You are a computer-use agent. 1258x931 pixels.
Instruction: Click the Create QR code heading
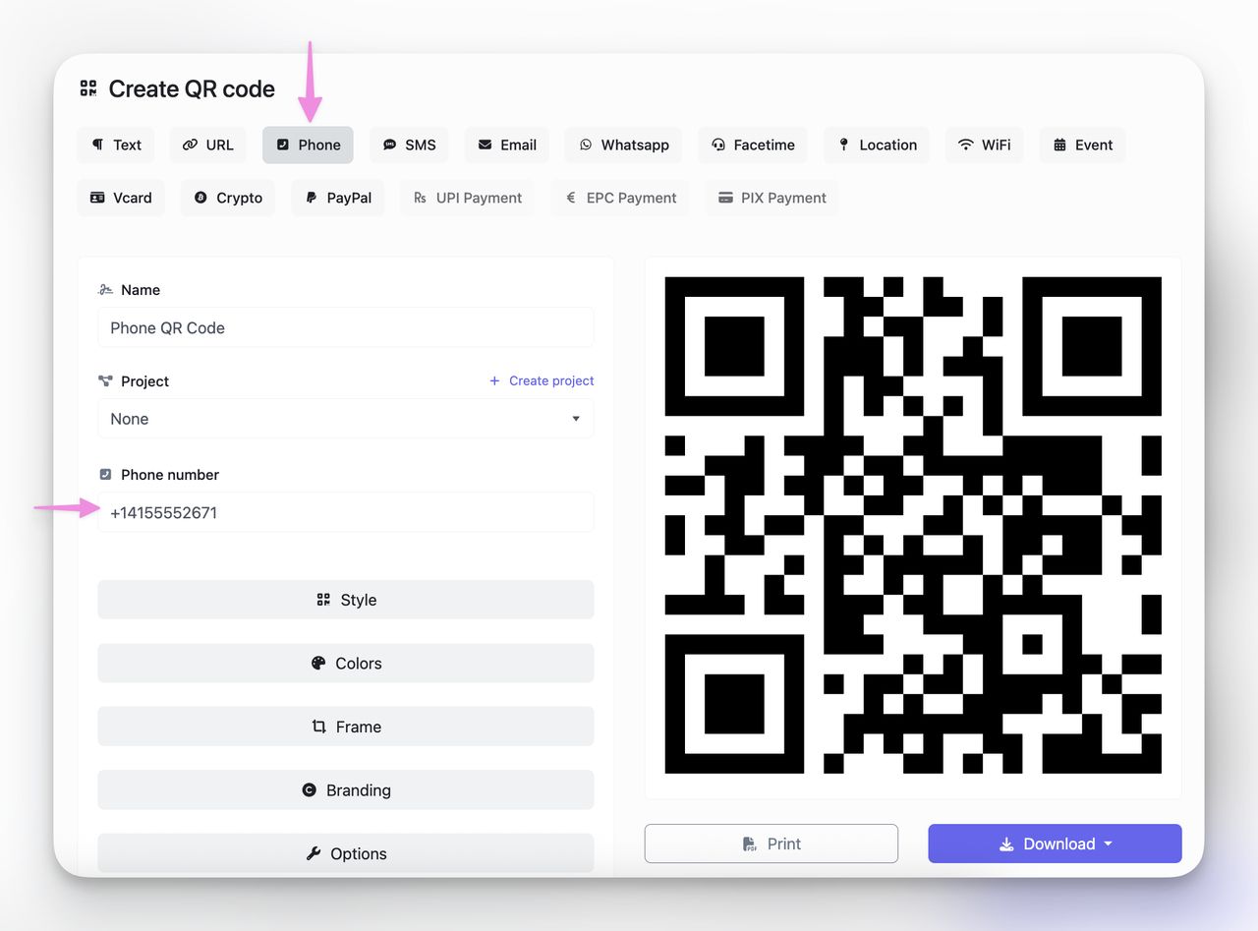click(x=192, y=88)
